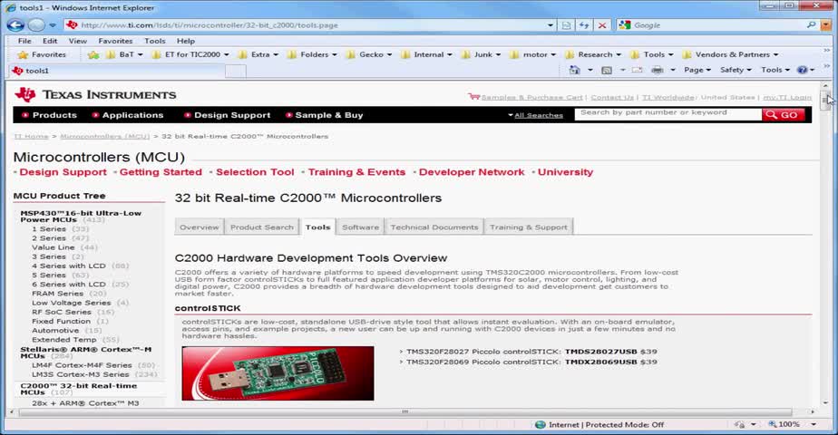Viewport: 838px width, 435px height.
Task: Click the controlSTICK USB board image
Action: (x=278, y=373)
